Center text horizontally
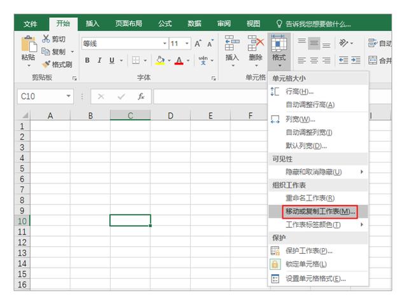This screenshot has width=407, height=304. point(314,60)
